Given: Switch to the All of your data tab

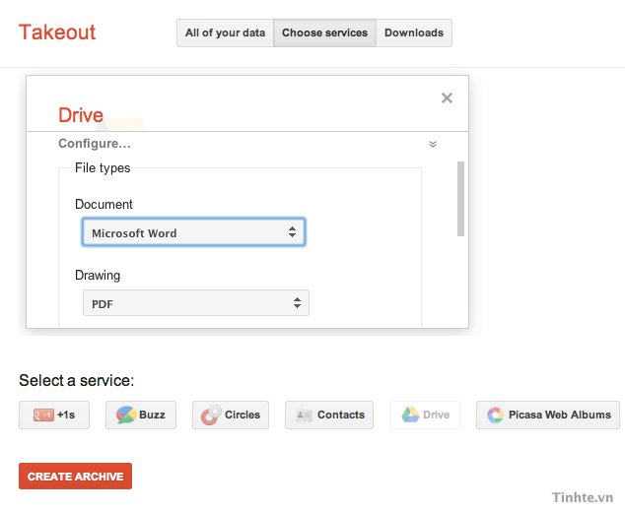Looking at the screenshot, I should (225, 32).
